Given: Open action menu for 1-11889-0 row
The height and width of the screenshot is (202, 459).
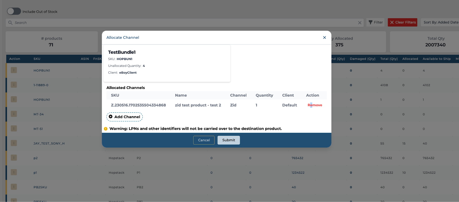Looking at the screenshot, I should pyautogui.click(x=14, y=85).
